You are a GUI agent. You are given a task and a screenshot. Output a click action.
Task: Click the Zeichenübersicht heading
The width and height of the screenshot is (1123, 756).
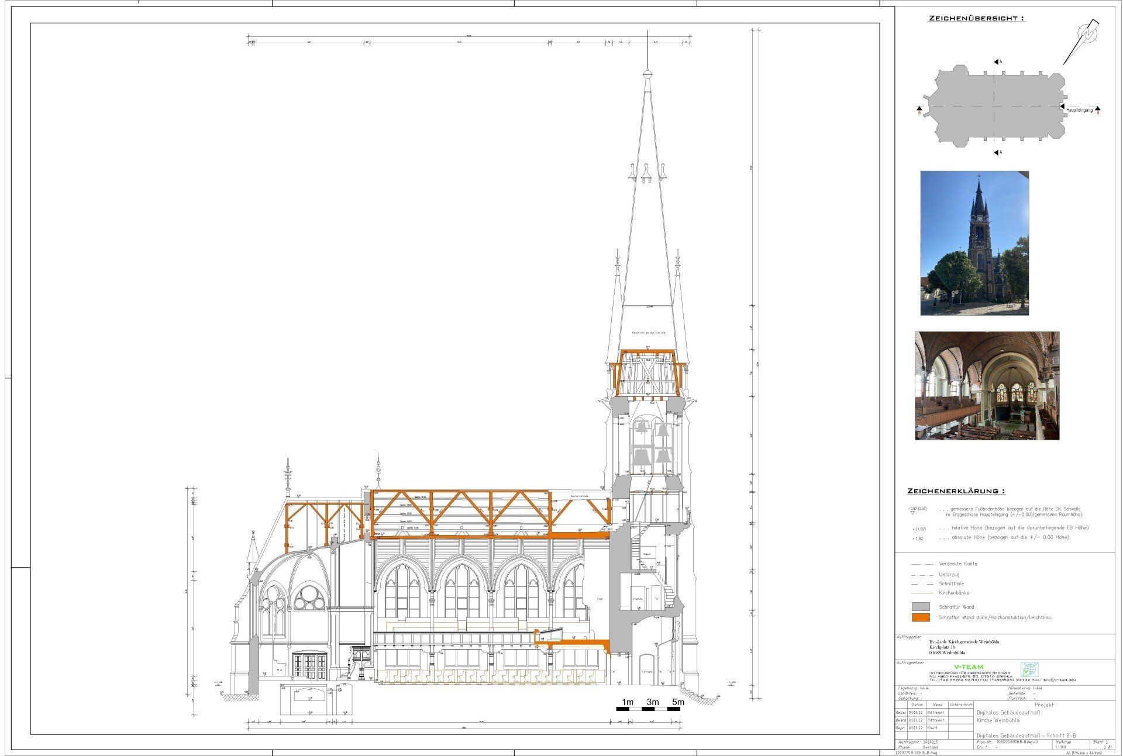coord(977,19)
